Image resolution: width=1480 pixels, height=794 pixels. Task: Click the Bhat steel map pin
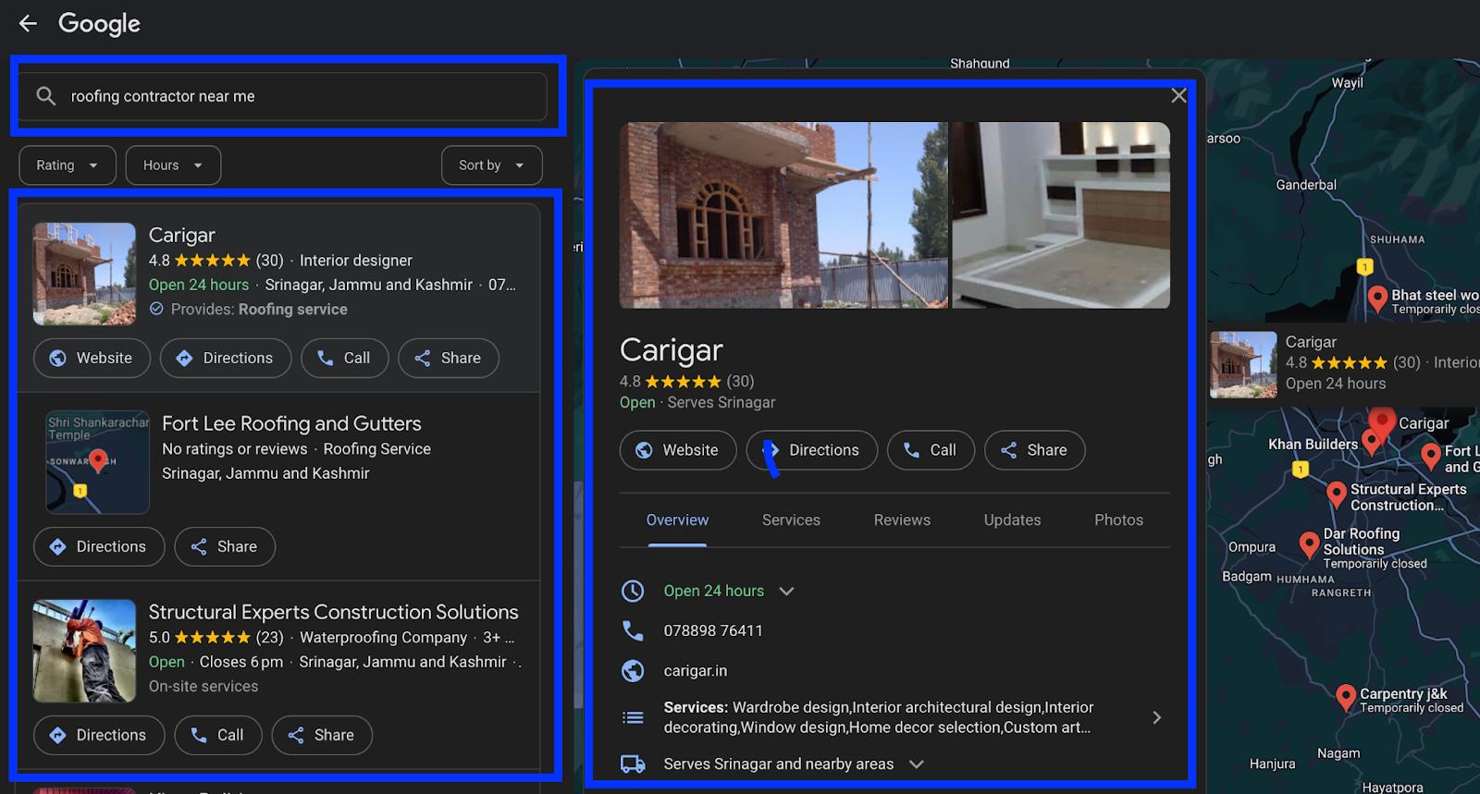(x=1377, y=299)
